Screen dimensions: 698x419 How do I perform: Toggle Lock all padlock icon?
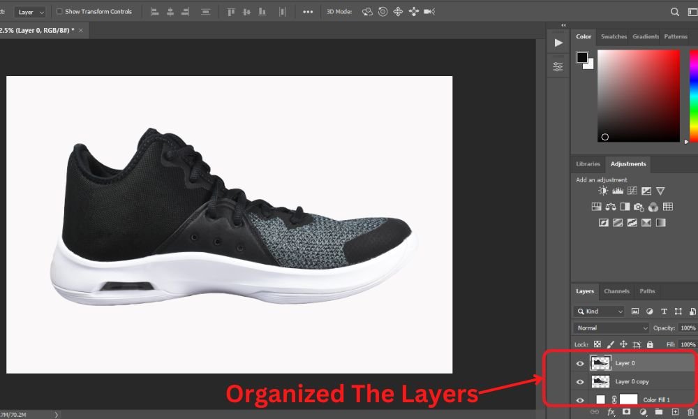(650, 344)
